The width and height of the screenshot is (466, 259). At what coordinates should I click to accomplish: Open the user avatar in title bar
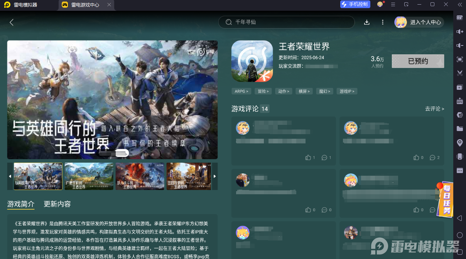[x=380, y=4]
